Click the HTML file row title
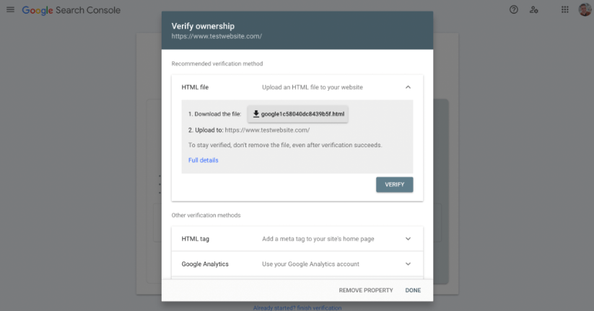 tap(195, 87)
